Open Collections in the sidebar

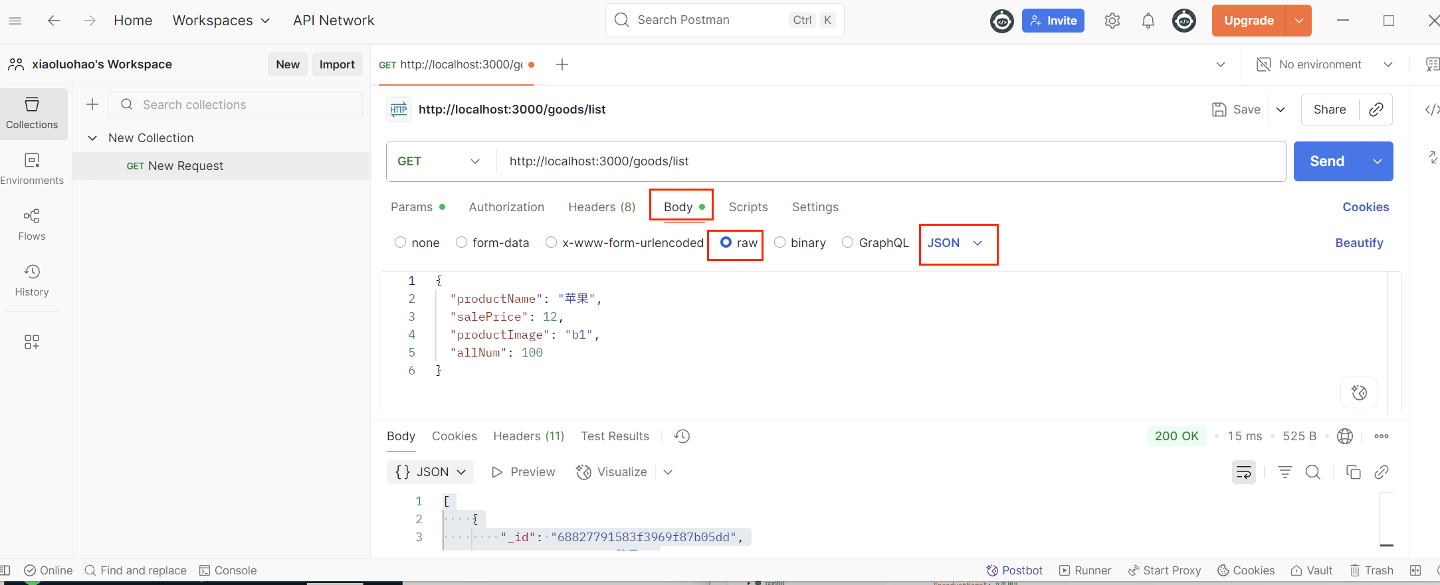(32, 114)
